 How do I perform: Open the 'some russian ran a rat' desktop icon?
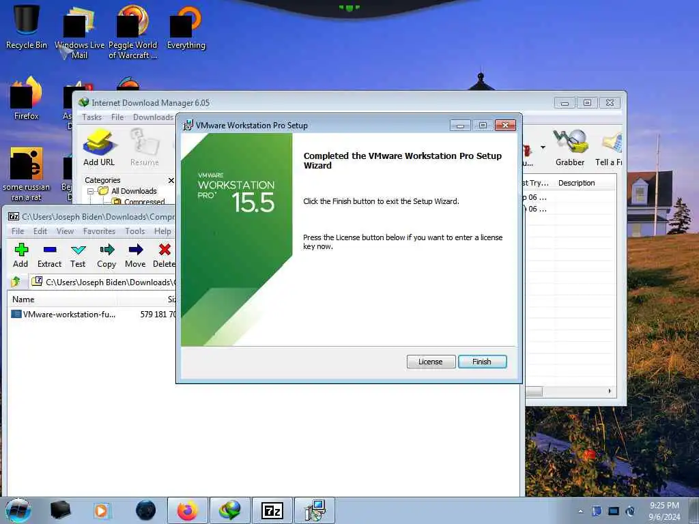(27, 174)
